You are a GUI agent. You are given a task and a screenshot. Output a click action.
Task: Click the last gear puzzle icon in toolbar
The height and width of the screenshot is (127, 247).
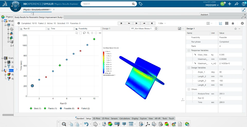point(187,124)
